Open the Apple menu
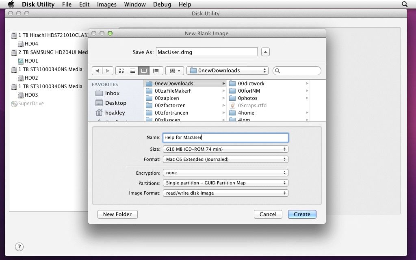This screenshot has height=260, width=416. tap(11, 4)
